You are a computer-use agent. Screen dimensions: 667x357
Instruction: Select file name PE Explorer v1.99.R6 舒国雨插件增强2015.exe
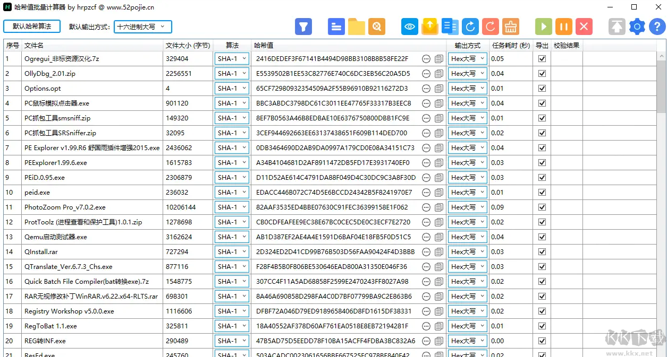92,148
